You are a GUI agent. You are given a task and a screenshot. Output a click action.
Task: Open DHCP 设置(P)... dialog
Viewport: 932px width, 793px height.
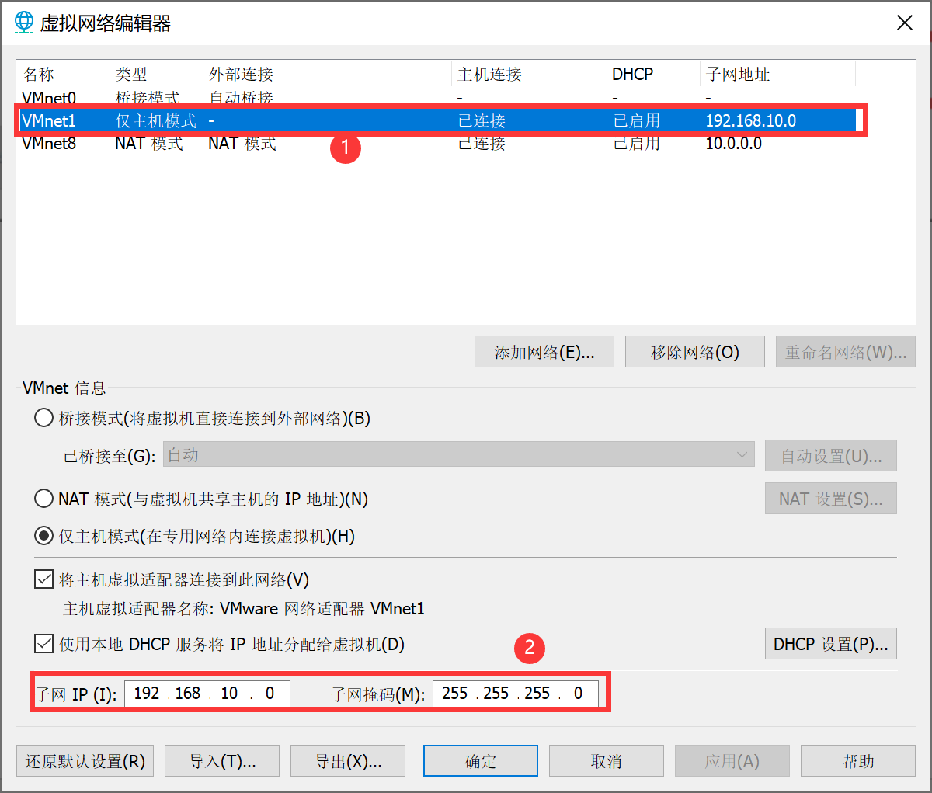click(831, 644)
